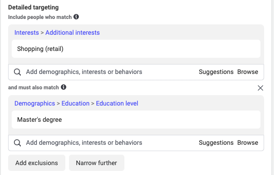Remove the and must also match section

(x=260, y=88)
